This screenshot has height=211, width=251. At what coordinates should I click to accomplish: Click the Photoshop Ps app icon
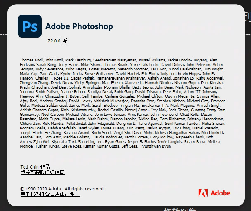coord(30,26)
